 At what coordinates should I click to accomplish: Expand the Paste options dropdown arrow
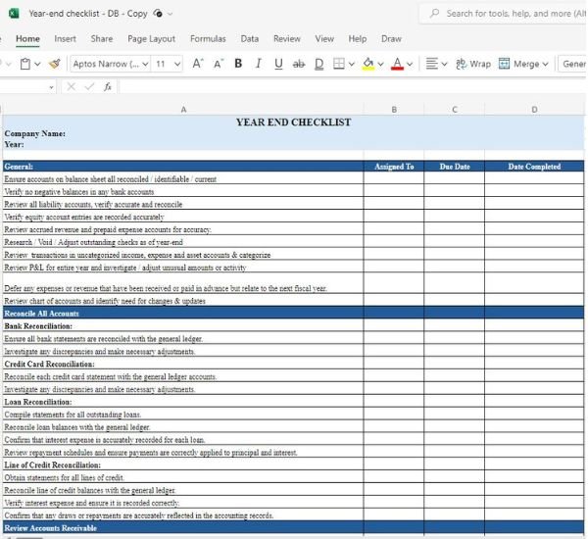tap(37, 64)
